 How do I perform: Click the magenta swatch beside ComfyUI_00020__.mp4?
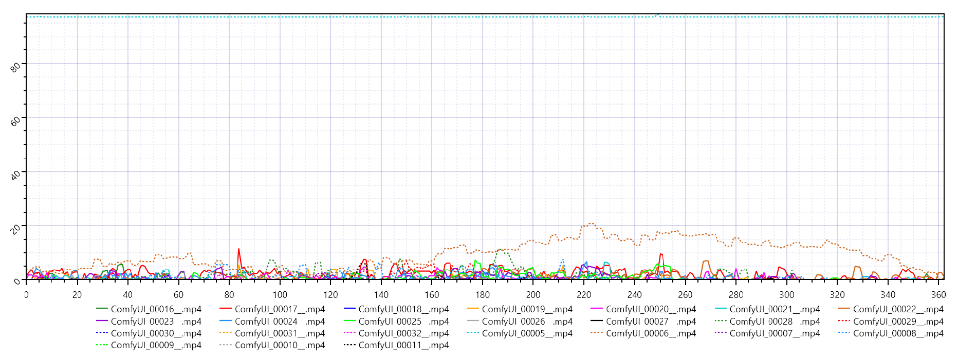(597, 309)
